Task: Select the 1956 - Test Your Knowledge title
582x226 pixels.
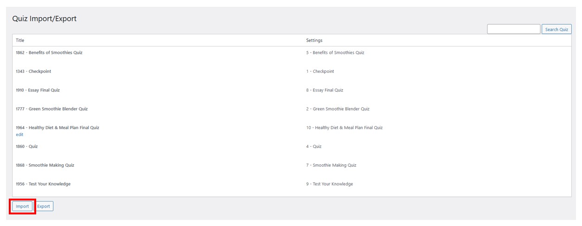Action: [x=43, y=184]
